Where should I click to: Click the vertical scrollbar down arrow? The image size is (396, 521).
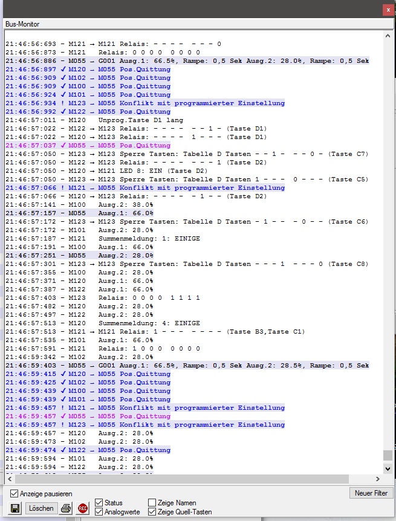[388, 468]
